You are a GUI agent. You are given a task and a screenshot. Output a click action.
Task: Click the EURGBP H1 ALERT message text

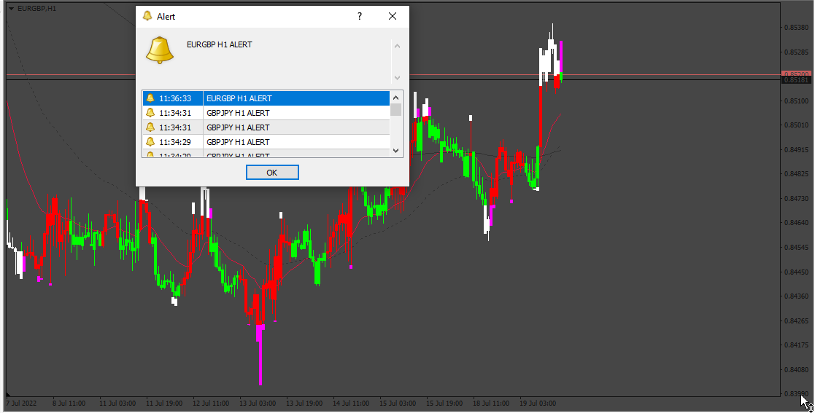(220, 44)
